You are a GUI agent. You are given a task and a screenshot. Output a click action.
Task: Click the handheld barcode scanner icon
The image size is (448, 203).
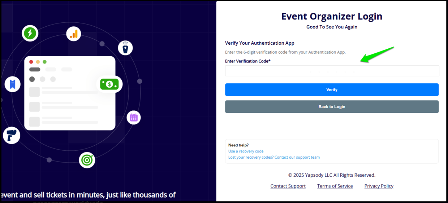(12, 135)
